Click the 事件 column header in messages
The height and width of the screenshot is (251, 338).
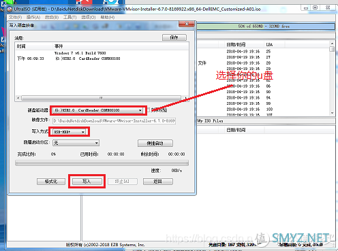(121, 46)
